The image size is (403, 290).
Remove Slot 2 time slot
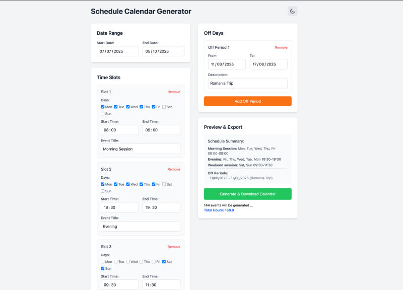[x=174, y=169]
